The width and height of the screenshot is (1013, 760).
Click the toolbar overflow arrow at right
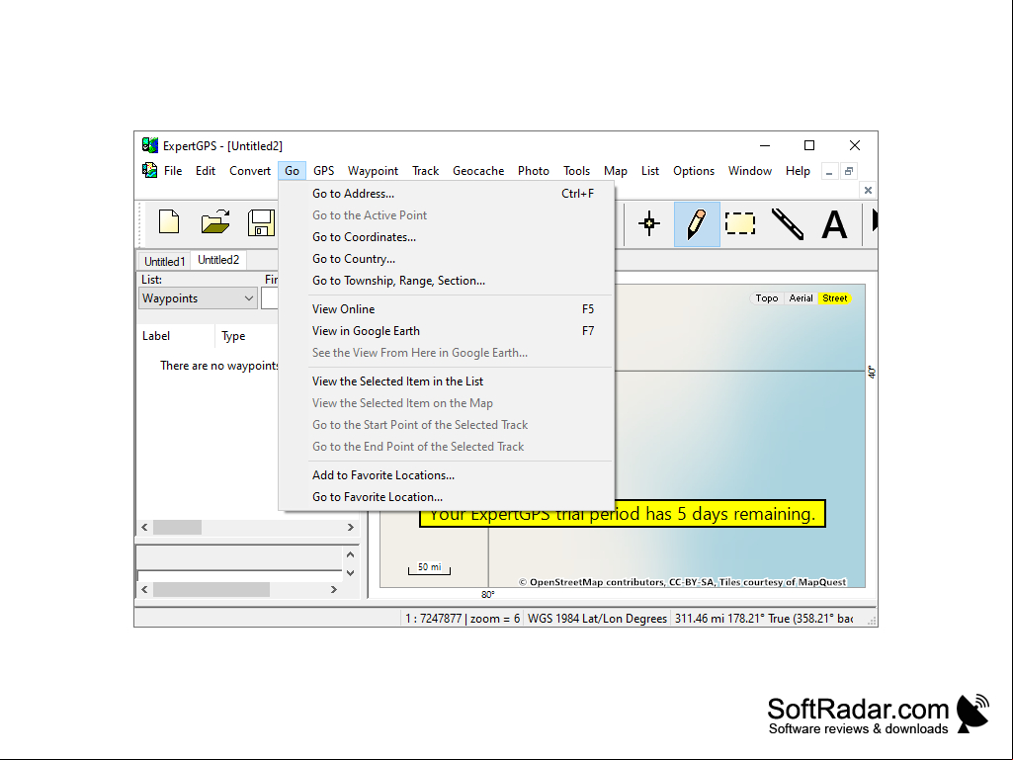(x=875, y=220)
